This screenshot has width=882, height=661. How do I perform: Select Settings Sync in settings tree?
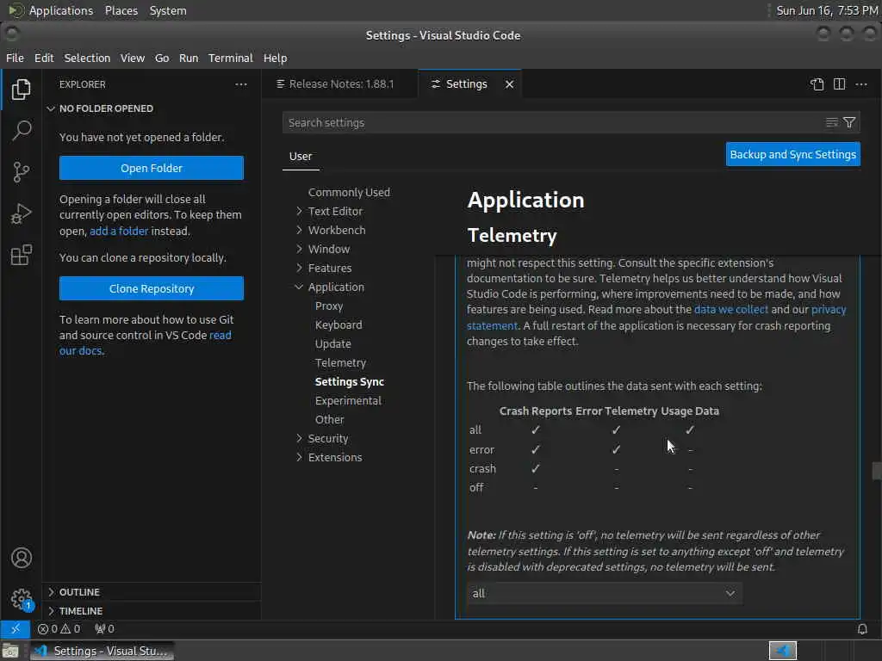[350, 381]
